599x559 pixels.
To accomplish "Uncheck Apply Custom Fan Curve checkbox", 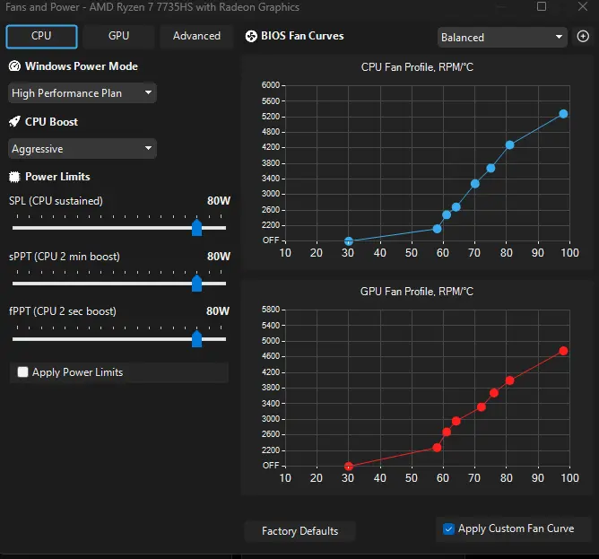I will coord(448,528).
